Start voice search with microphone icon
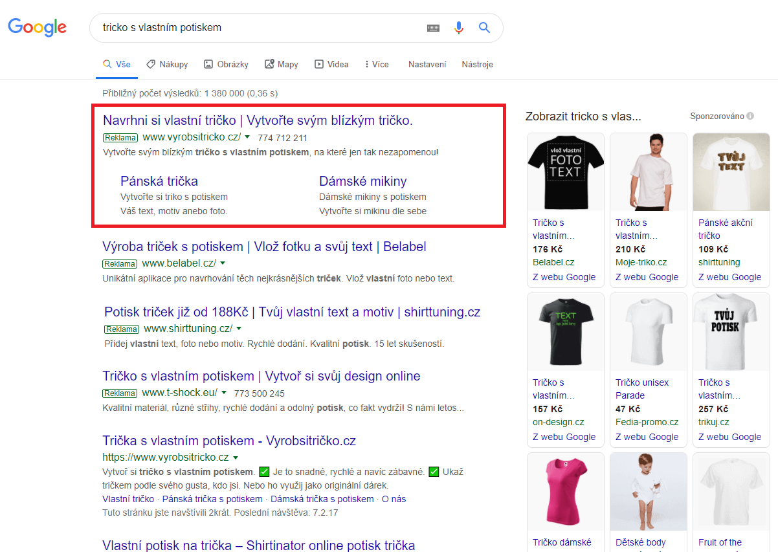The height and width of the screenshot is (552, 778). coord(459,28)
